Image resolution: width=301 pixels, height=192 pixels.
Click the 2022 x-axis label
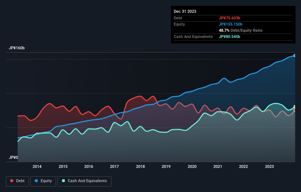(243, 166)
